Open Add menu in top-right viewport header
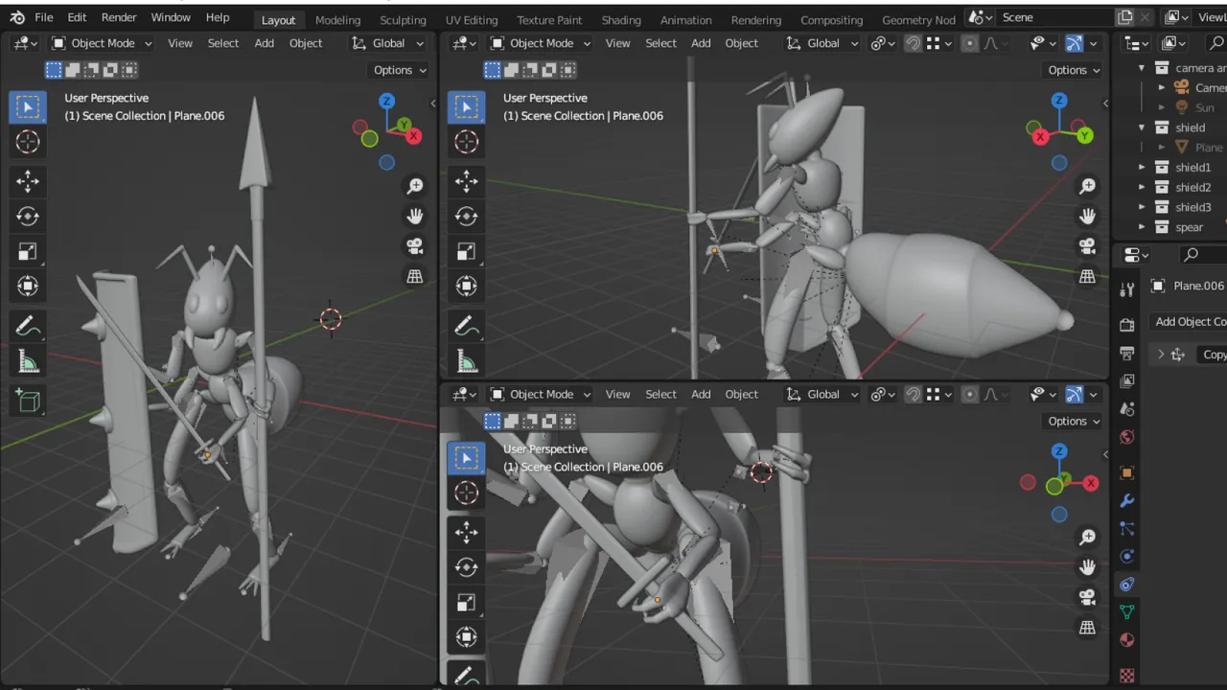Screen dimensions: 1227x690 (701, 43)
